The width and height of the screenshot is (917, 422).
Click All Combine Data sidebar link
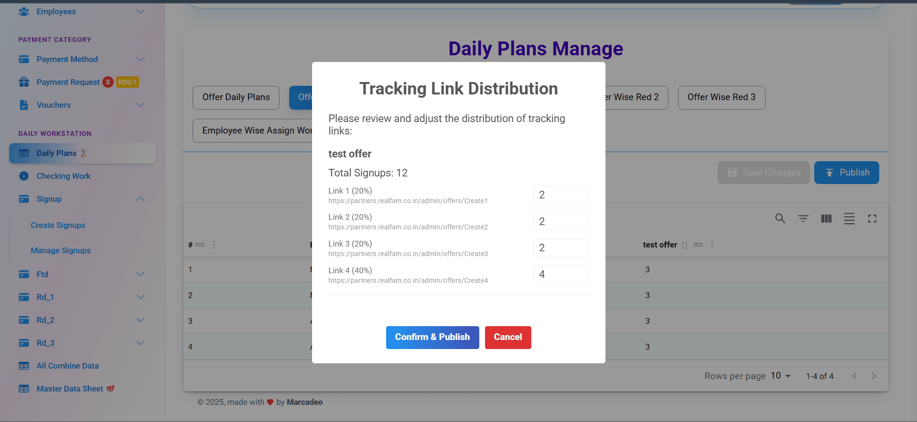click(67, 366)
